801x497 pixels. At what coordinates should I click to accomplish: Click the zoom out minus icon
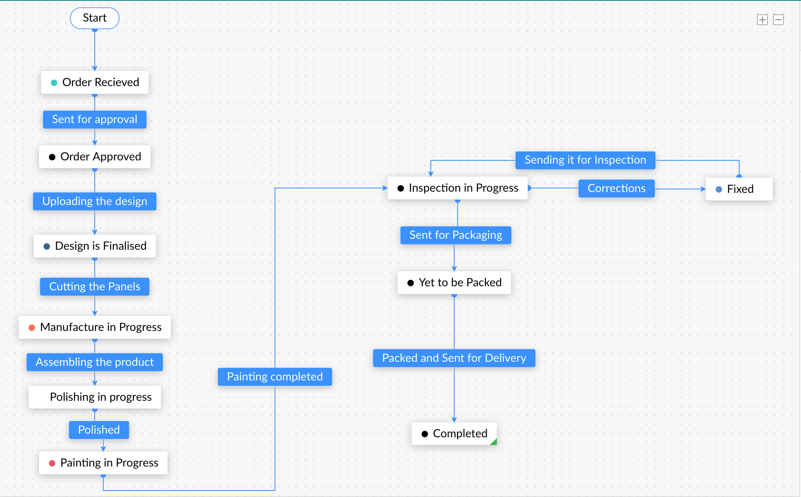click(x=778, y=19)
